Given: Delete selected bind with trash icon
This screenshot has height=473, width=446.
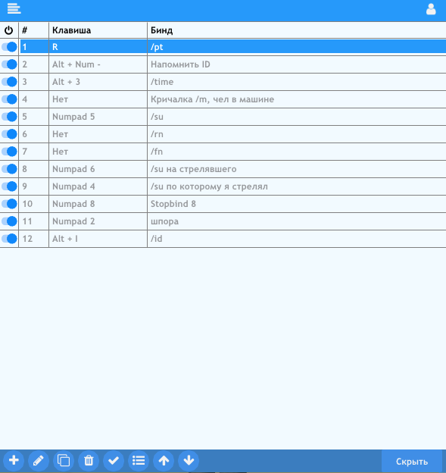Looking at the screenshot, I should [x=89, y=460].
